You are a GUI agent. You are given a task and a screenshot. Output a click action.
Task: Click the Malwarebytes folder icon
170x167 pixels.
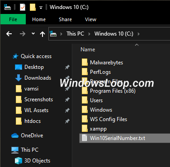[85, 62]
